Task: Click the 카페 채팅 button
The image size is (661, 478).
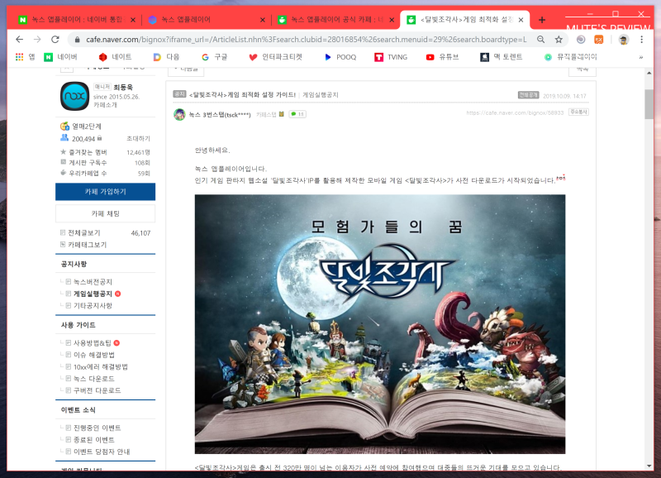Action: pos(106,213)
